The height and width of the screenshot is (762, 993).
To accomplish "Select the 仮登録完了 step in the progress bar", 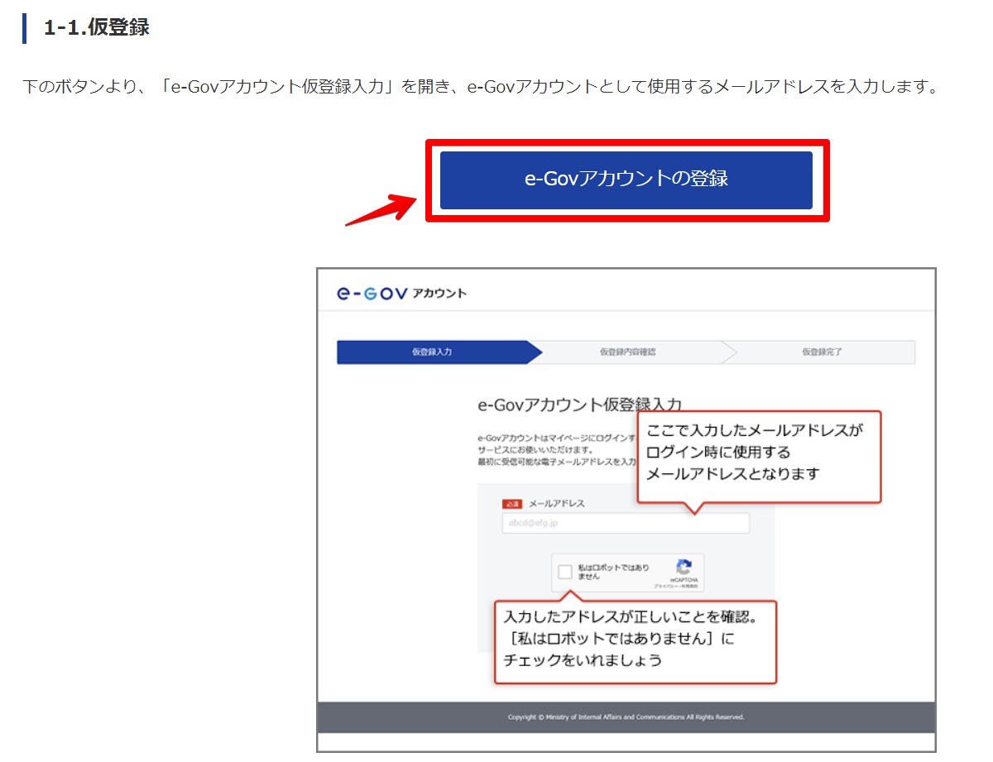I will 822,352.
